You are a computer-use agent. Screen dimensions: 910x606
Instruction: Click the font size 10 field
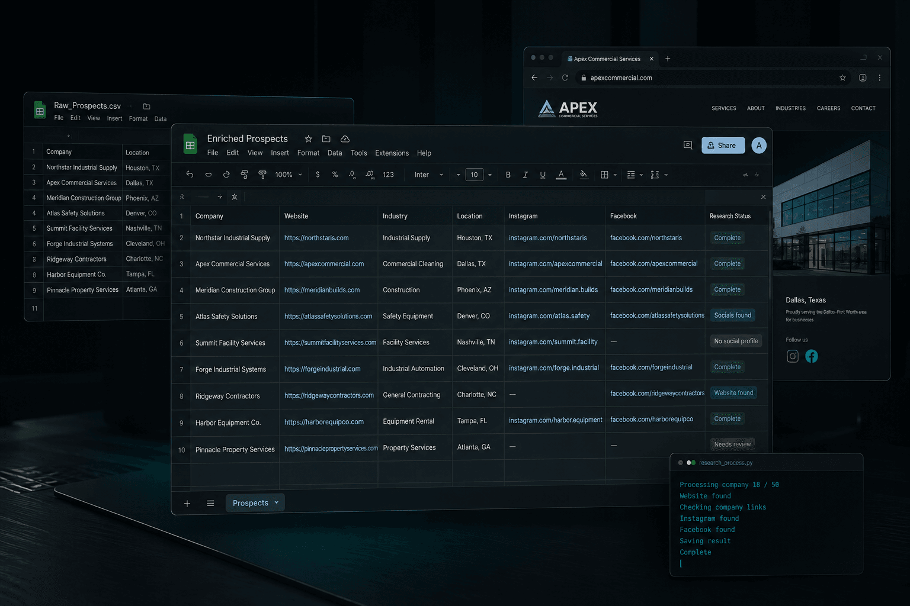click(474, 175)
